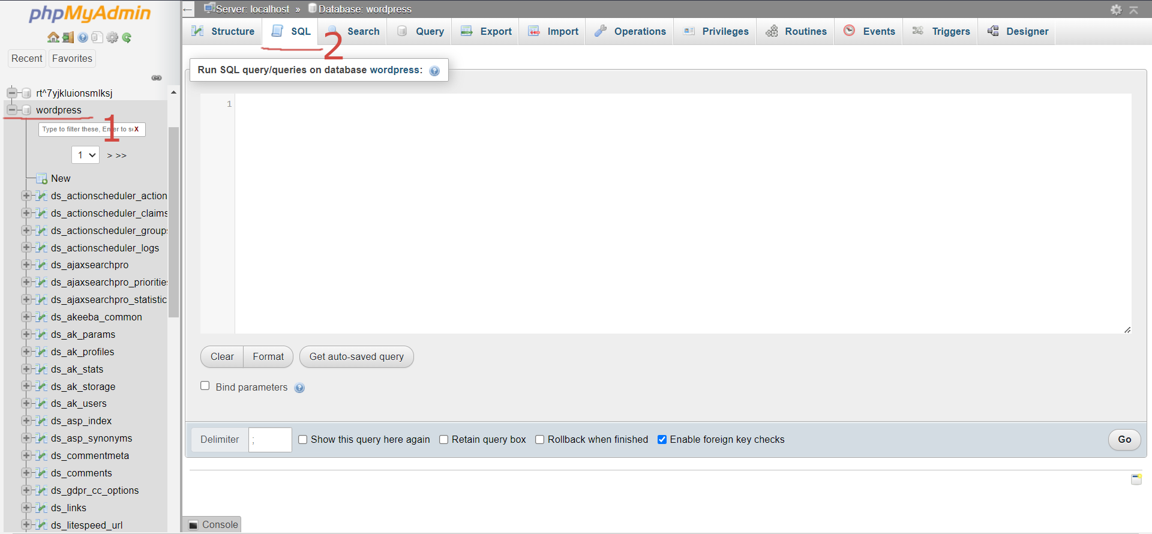Switch to the Query tab

(421, 31)
